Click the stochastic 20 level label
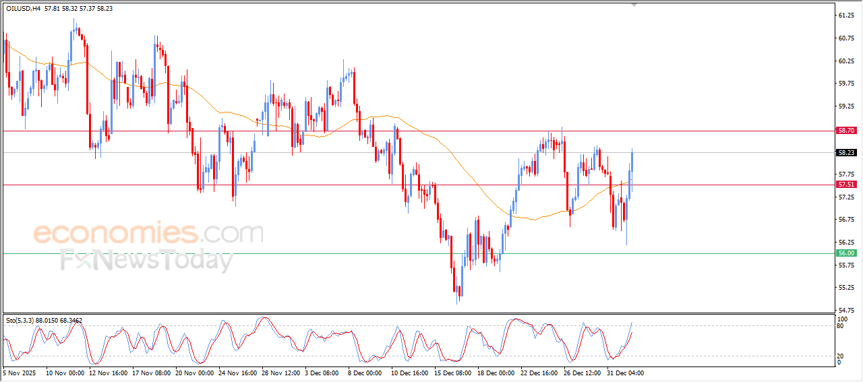The image size is (863, 382). (x=840, y=356)
